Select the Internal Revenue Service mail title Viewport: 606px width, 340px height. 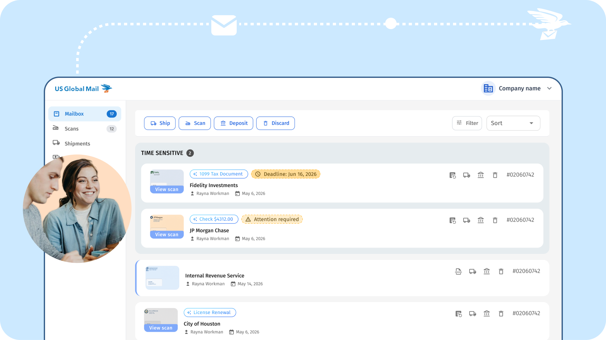pos(215,275)
